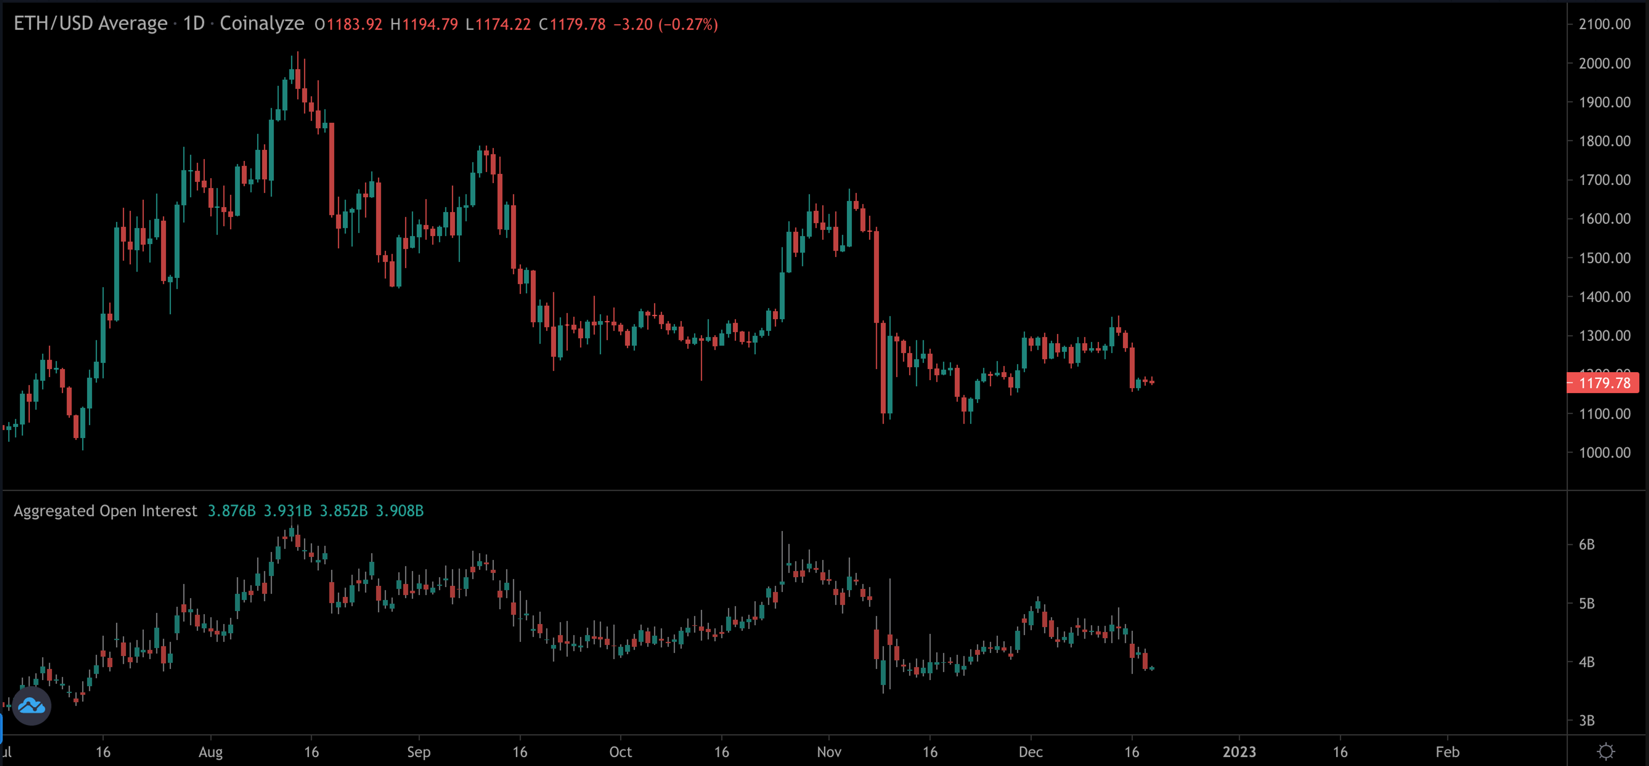Click the red 1179.78 current price tag
Viewport: 1649px width, 766px height.
(x=1603, y=383)
